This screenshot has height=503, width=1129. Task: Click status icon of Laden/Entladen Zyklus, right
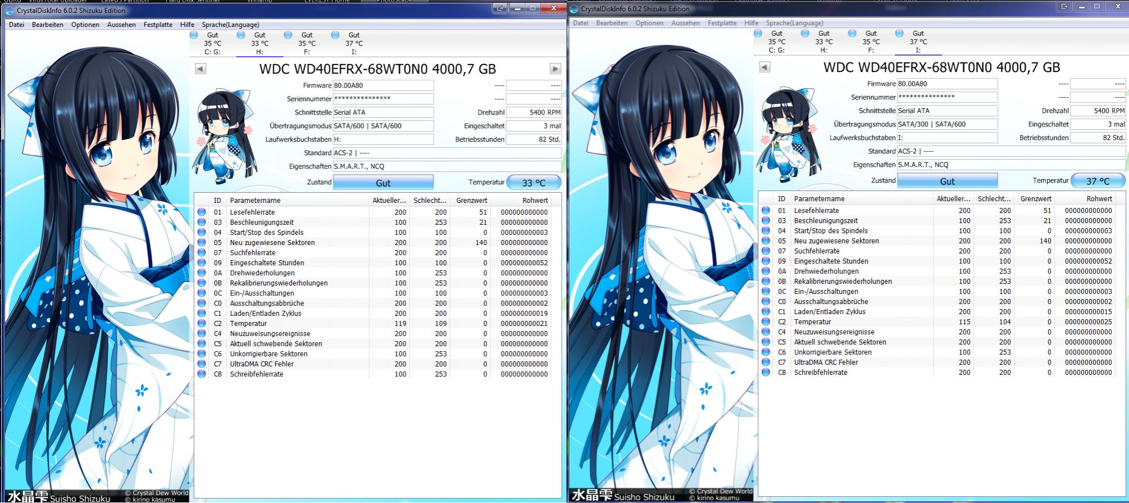(766, 312)
